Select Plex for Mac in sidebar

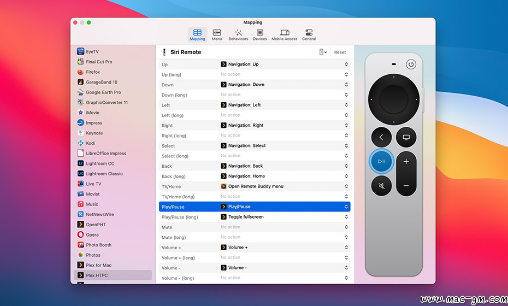click(x=113, y=265)
